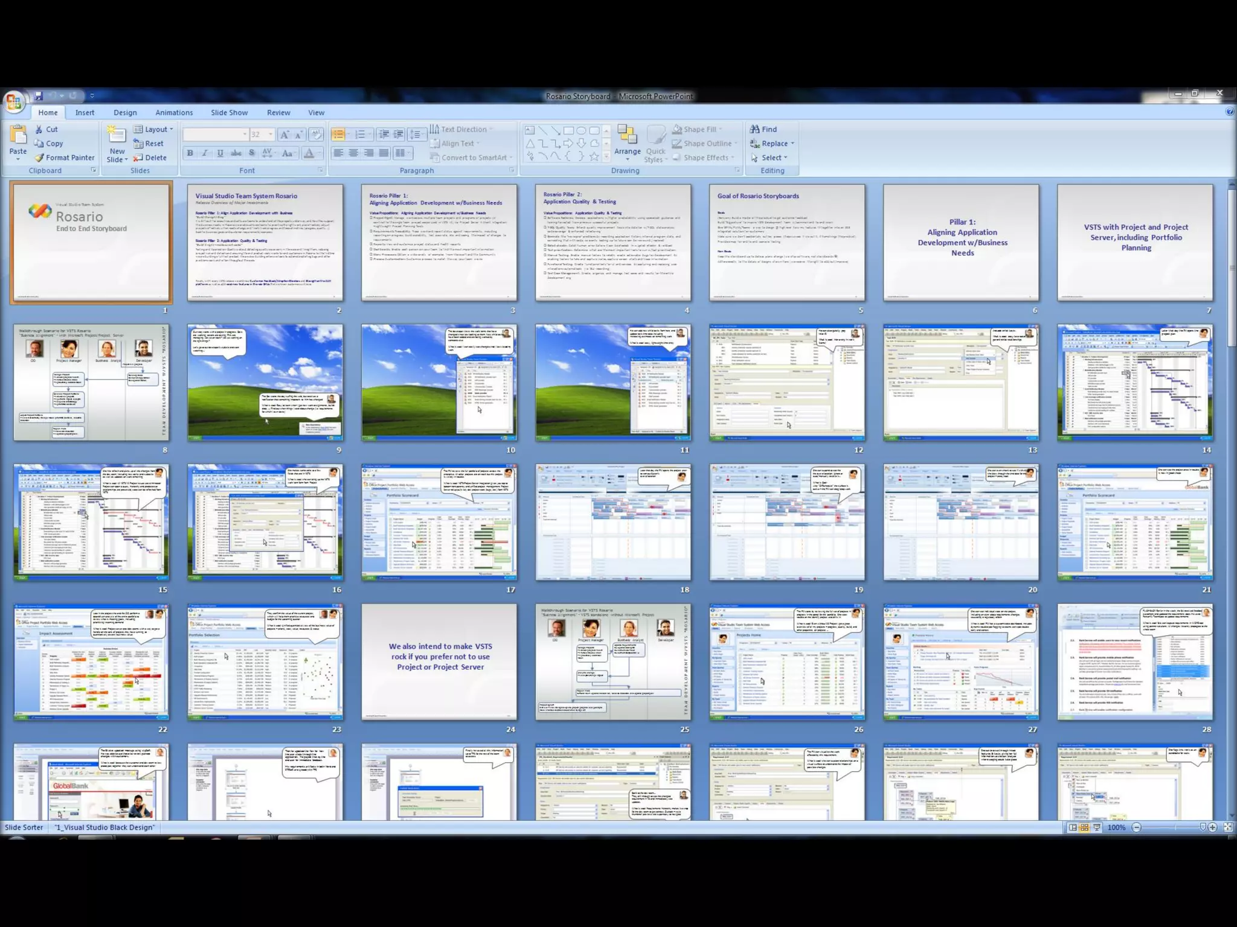Click the Save icon in quick access

38,96
